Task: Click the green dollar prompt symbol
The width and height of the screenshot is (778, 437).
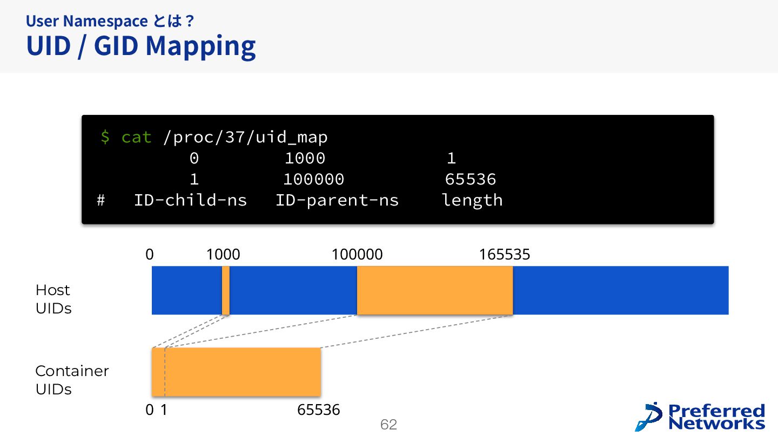Action: tap(105, 138)
